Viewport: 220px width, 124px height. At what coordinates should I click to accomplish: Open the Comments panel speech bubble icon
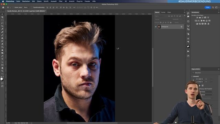point(188,17)
